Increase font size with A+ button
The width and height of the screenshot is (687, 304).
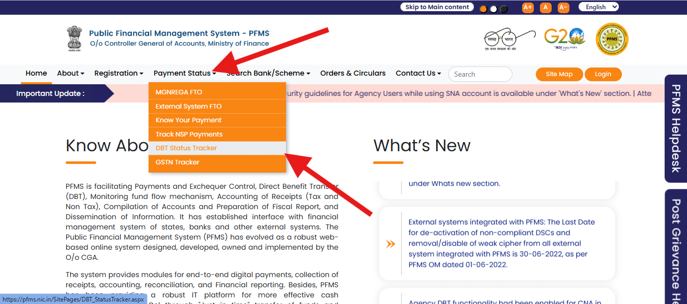tap(528, 7)
